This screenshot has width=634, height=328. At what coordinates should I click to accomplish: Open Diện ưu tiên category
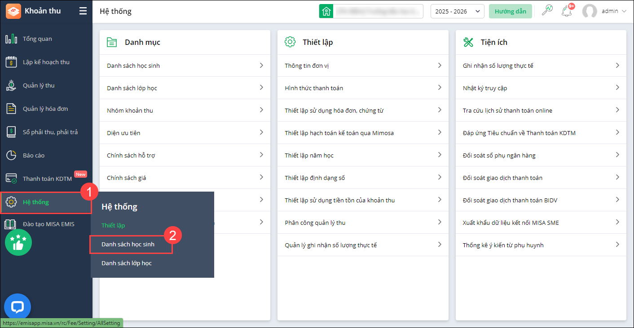(x=185, y=133)
